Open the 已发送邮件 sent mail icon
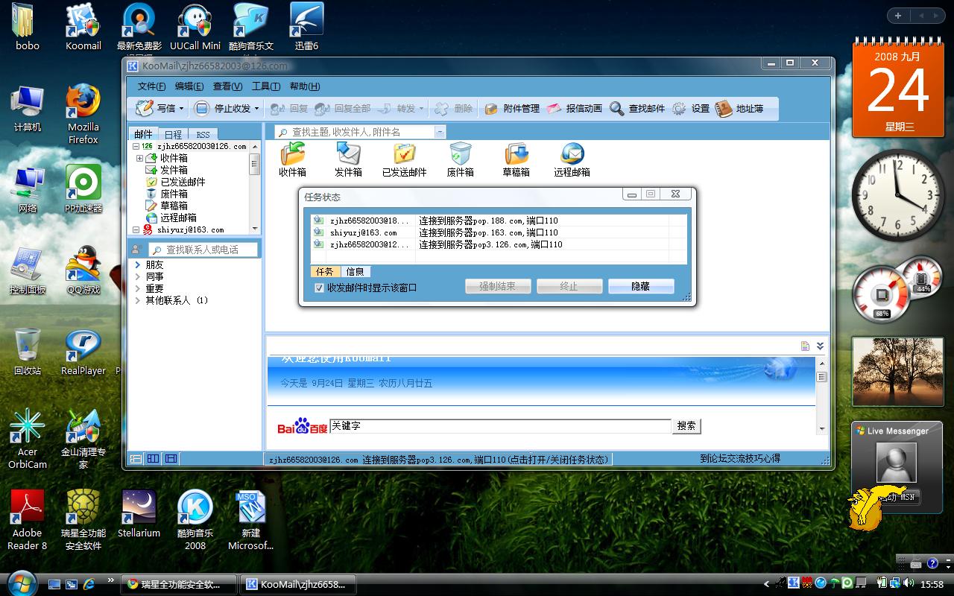 pyautogui.click(x=404, y=155)
